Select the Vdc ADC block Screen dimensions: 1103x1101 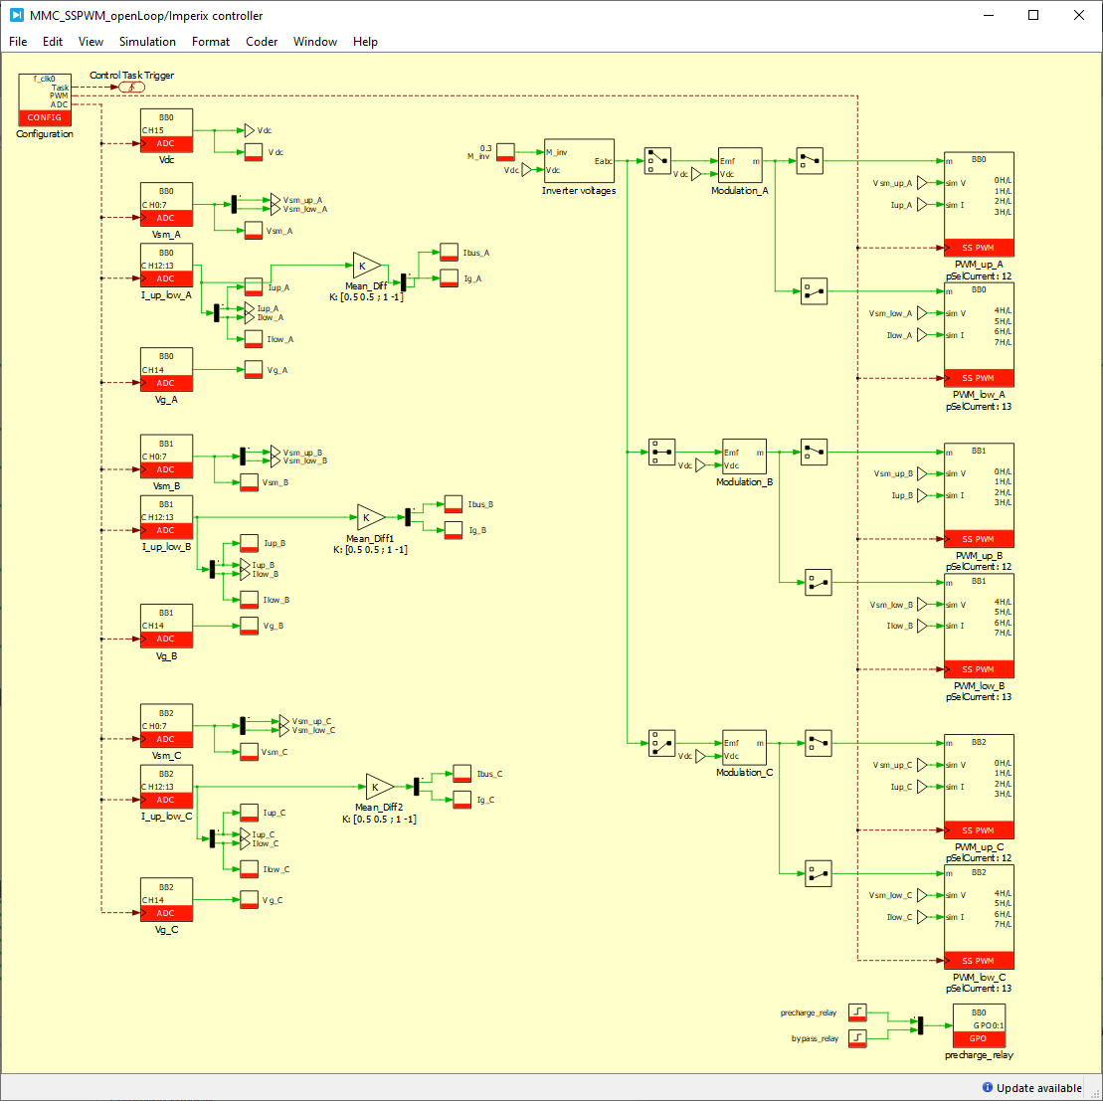coord(166,130)
